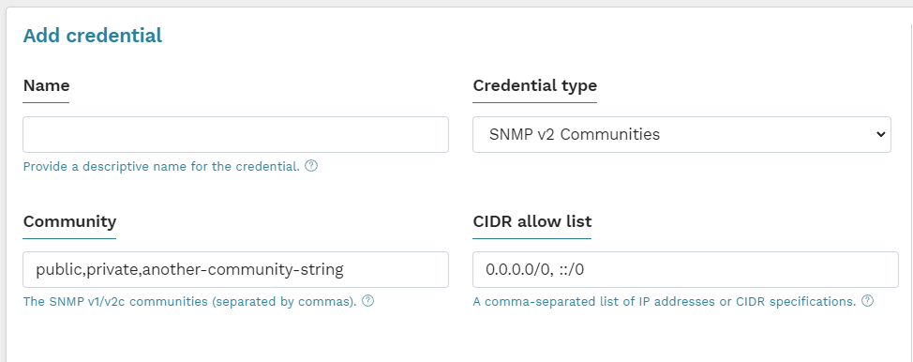Click the "CIDR allow list" label
913x362 pixels.
pos(532,221)
